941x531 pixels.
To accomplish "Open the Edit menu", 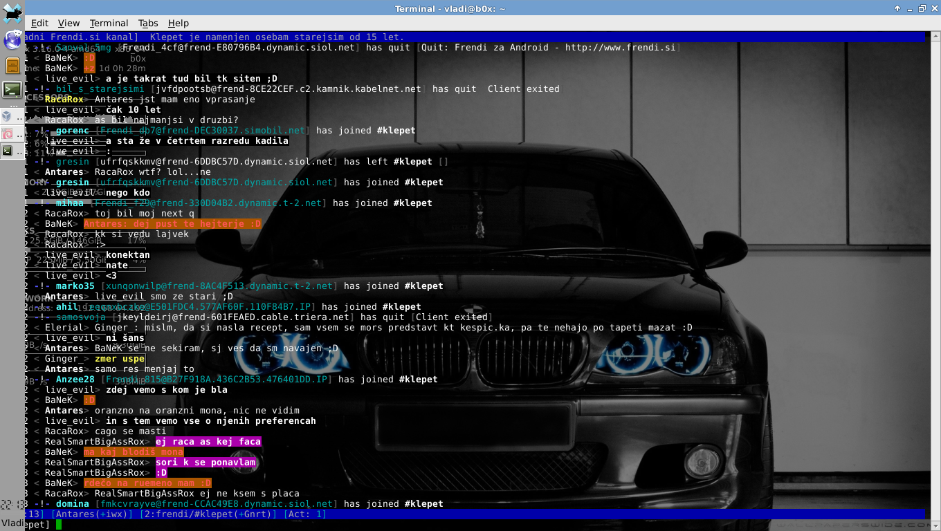I will click(39, 23).
